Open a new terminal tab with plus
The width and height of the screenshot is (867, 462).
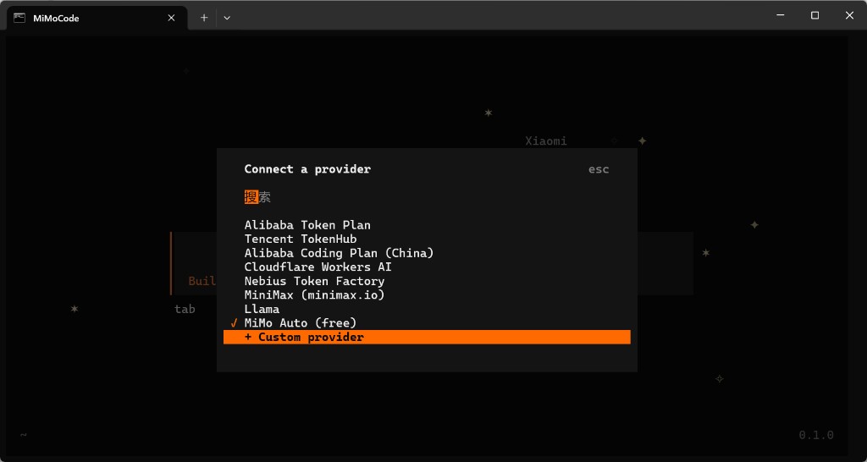(204, 18)
